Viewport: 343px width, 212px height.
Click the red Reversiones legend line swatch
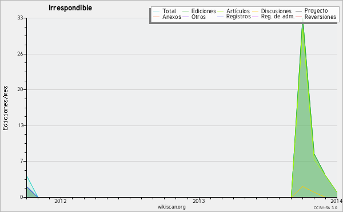click(x=298, y=17)
